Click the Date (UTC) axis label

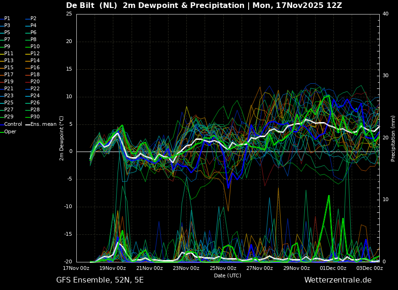pos(228,275)
